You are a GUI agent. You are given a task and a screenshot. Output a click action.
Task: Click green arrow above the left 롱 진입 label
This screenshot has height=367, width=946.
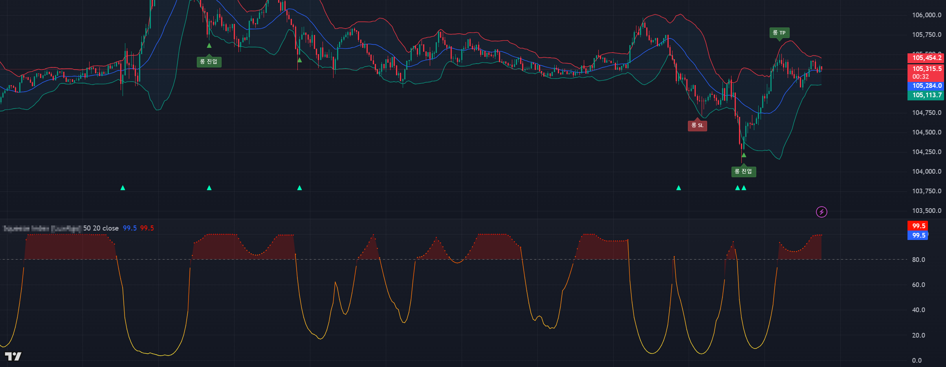point(209,46)
